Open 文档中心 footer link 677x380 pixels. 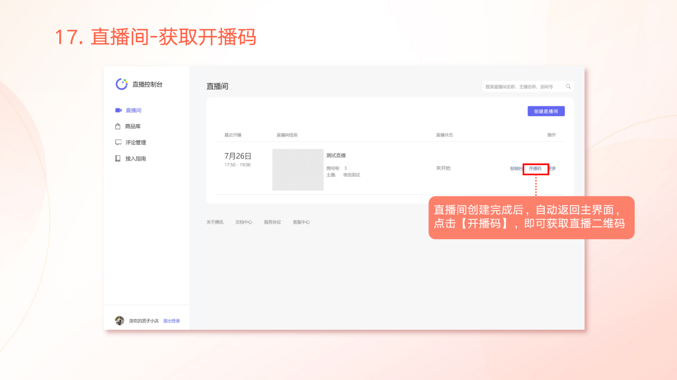(x=244, y=222)
